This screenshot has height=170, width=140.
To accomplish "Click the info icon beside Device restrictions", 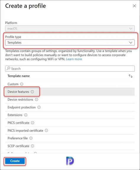I will 36,99.
